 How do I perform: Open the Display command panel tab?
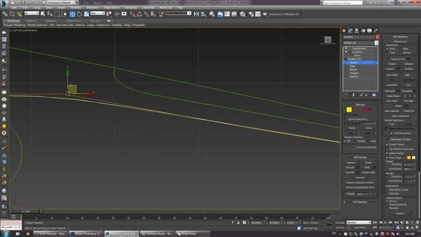(369, 31)
